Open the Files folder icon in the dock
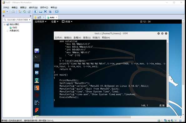The image size is (186, 123). pos(37,66)
